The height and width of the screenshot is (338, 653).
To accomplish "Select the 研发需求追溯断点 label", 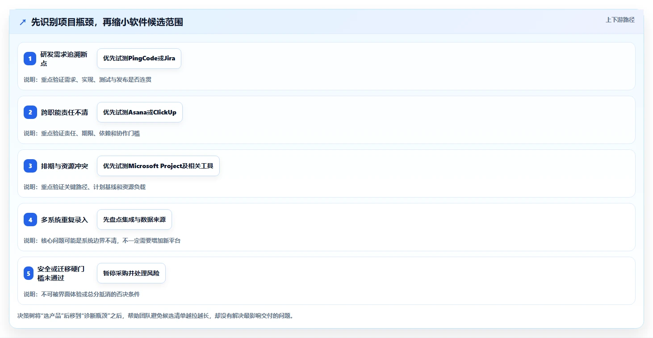I will coord(64,59).
